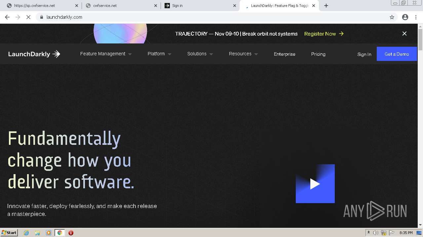Viewport: 423px width, 237px height.
Task: Open the media player taskbar icon
Action: 49,233
